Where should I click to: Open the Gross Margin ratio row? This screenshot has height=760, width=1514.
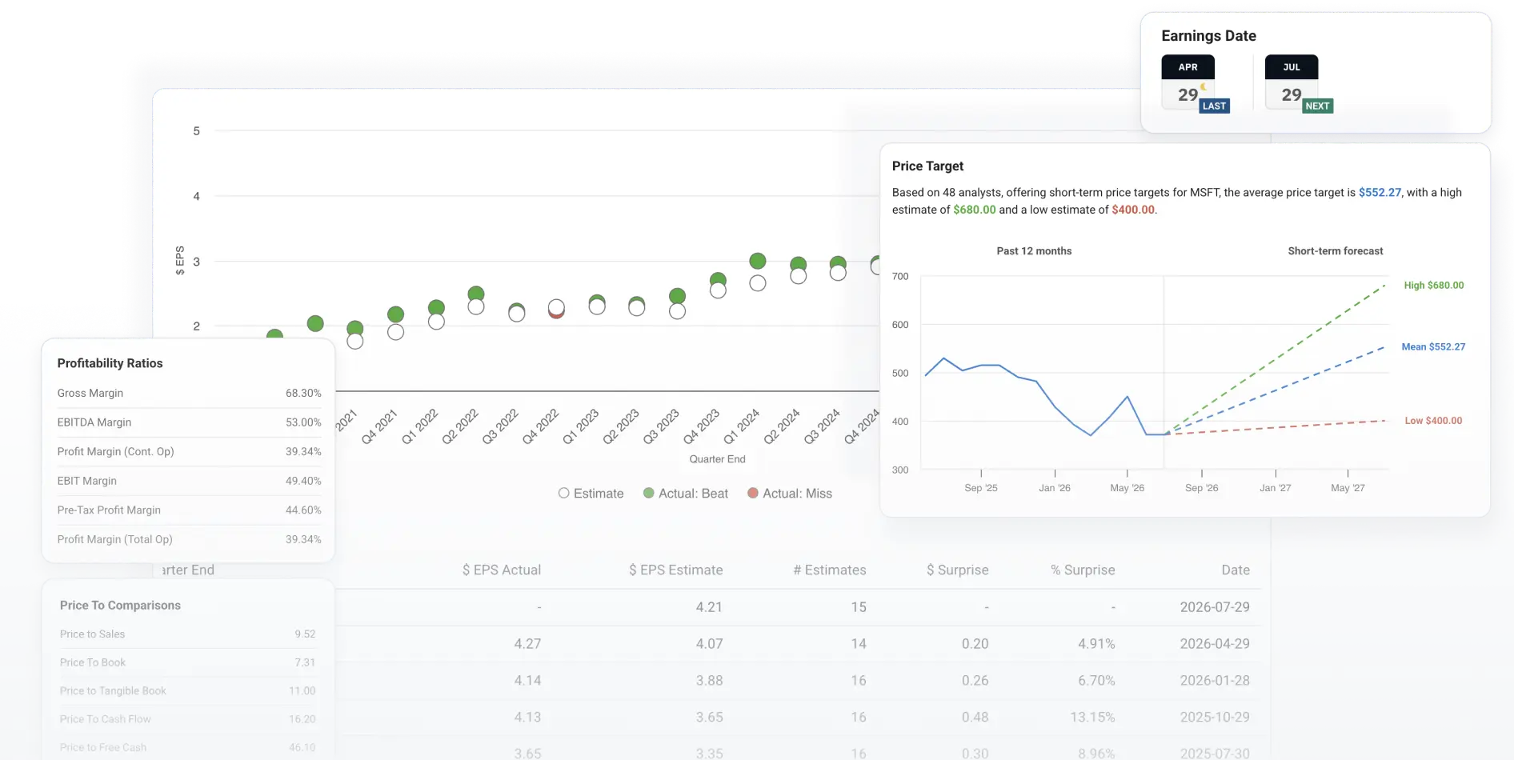(x=189, y=394)
